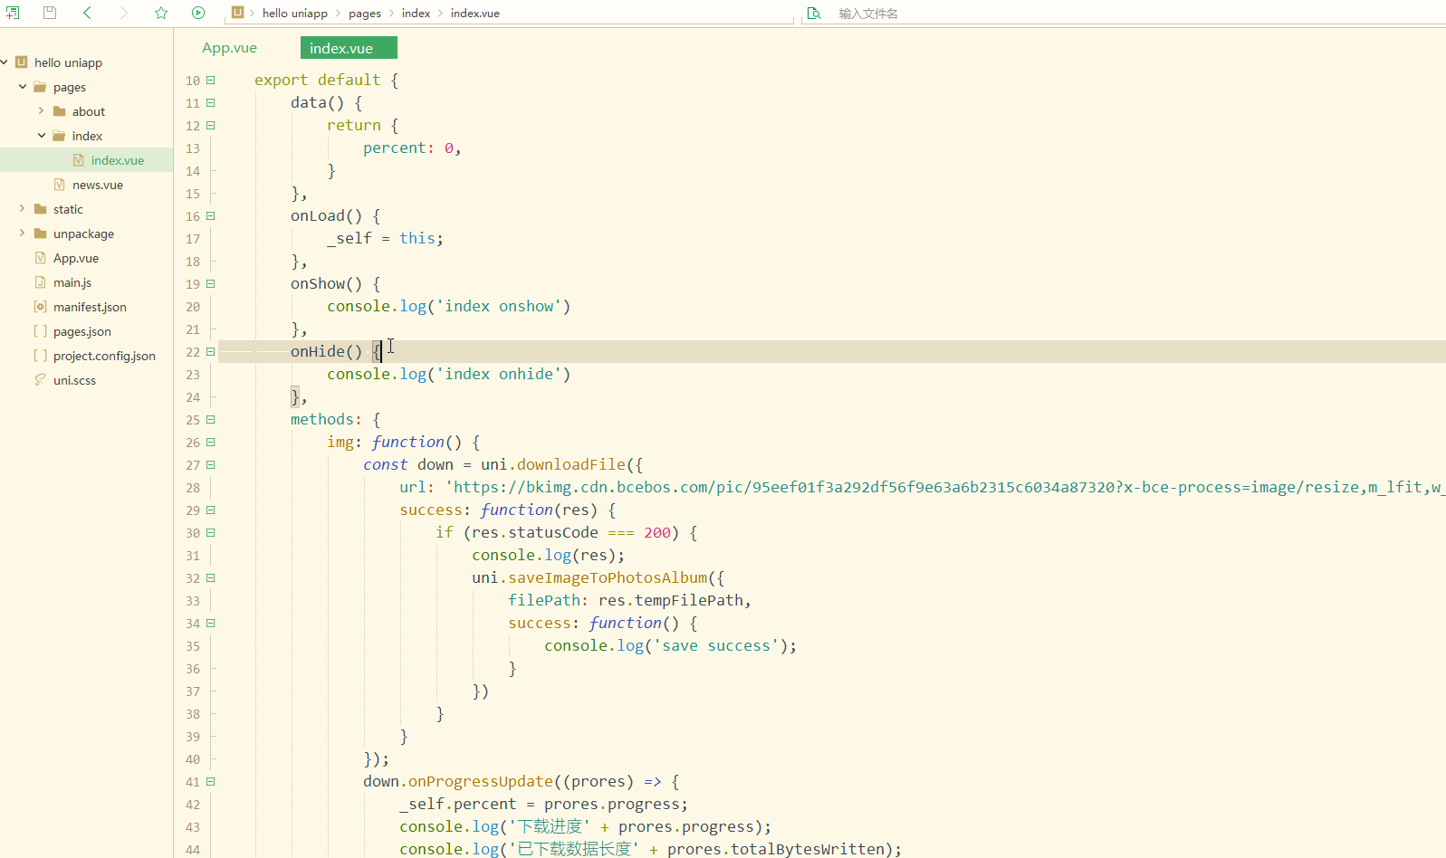Viewport: 1446px width, 858px height.
Task: Switch to the App.vue tab
Action: (x=230, y=48)
